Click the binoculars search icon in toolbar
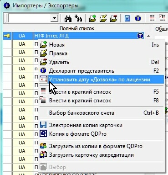The height and width of the screenshot is (175, 168). 68,18
